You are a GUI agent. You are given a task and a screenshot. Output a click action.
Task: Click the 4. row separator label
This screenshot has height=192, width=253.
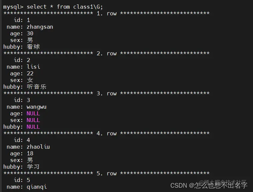pos(107,133)
